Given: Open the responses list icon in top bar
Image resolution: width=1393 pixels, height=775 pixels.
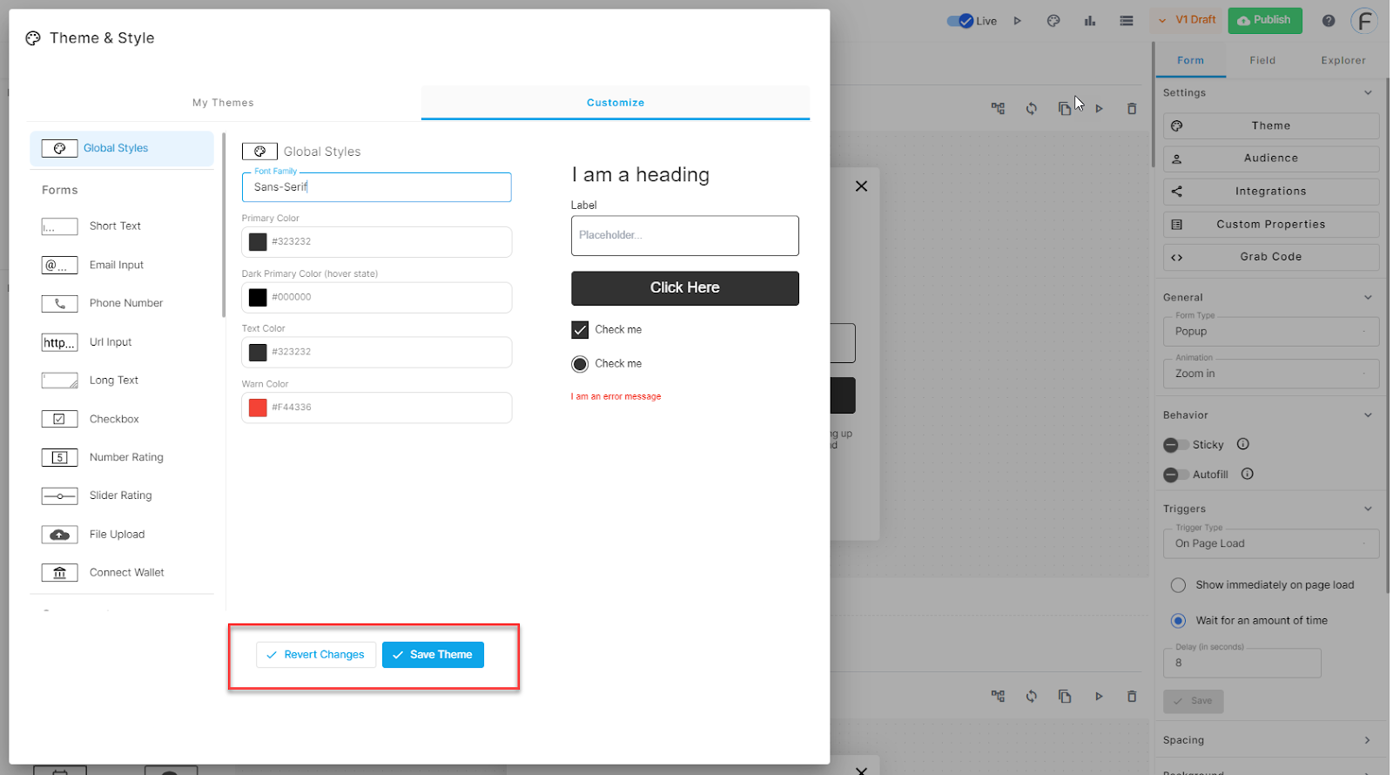Looking at the screenshot, I should (1127, 21).
